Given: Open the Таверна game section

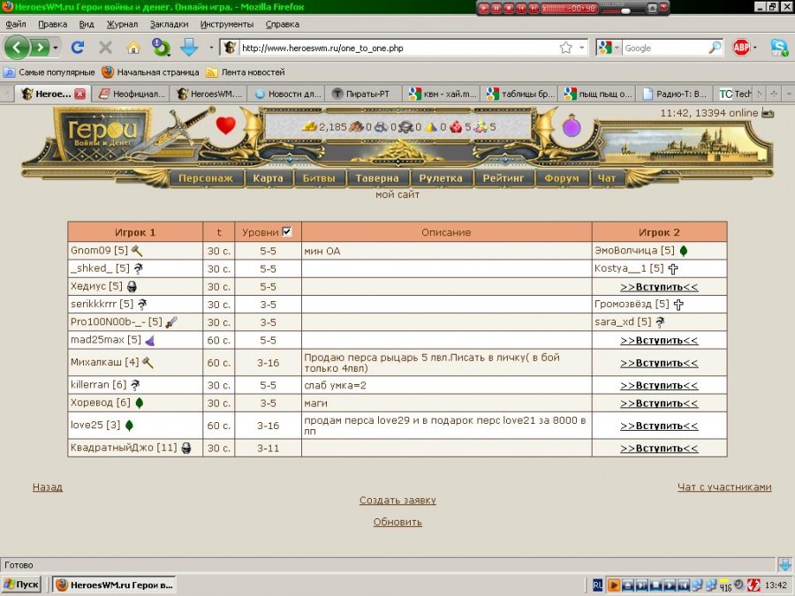Looking at the screenshot, I should pyautogui.click(x=377, y=177).
